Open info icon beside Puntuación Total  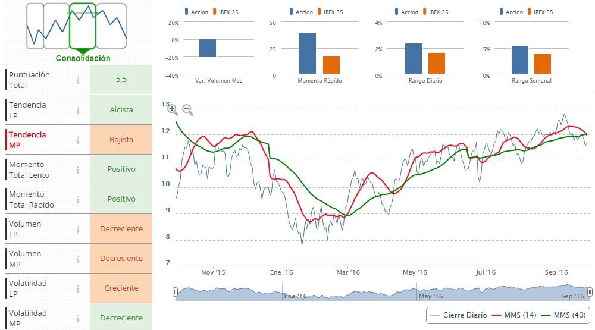pos(77,80)
